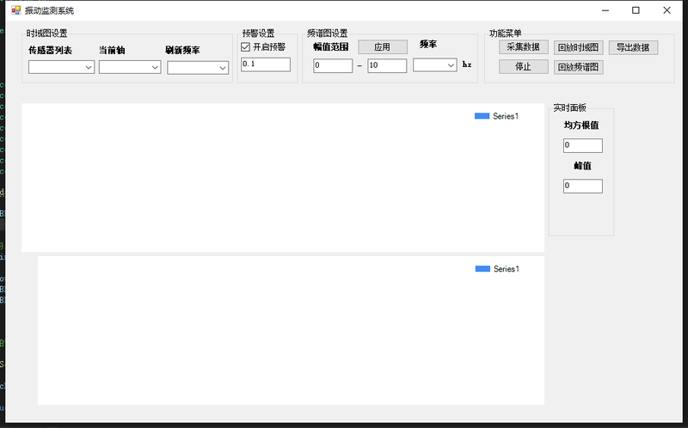Click the 当前轴 label
This screenshot has height=428, width=688.
point(112,51)
